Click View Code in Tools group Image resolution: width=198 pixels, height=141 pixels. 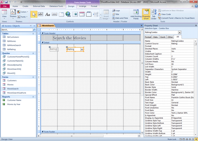(x=164, y=14)
